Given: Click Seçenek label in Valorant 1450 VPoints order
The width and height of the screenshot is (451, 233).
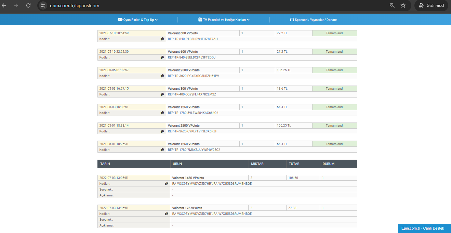Looking at the screenshot, I should 106,190.
